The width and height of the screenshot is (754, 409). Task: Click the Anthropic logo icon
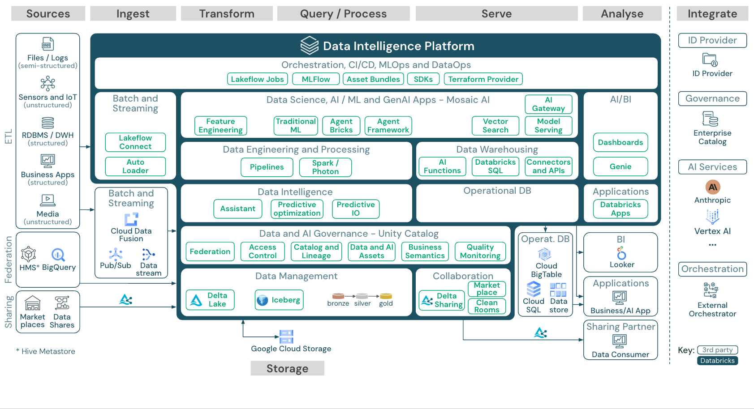(712, 187)
